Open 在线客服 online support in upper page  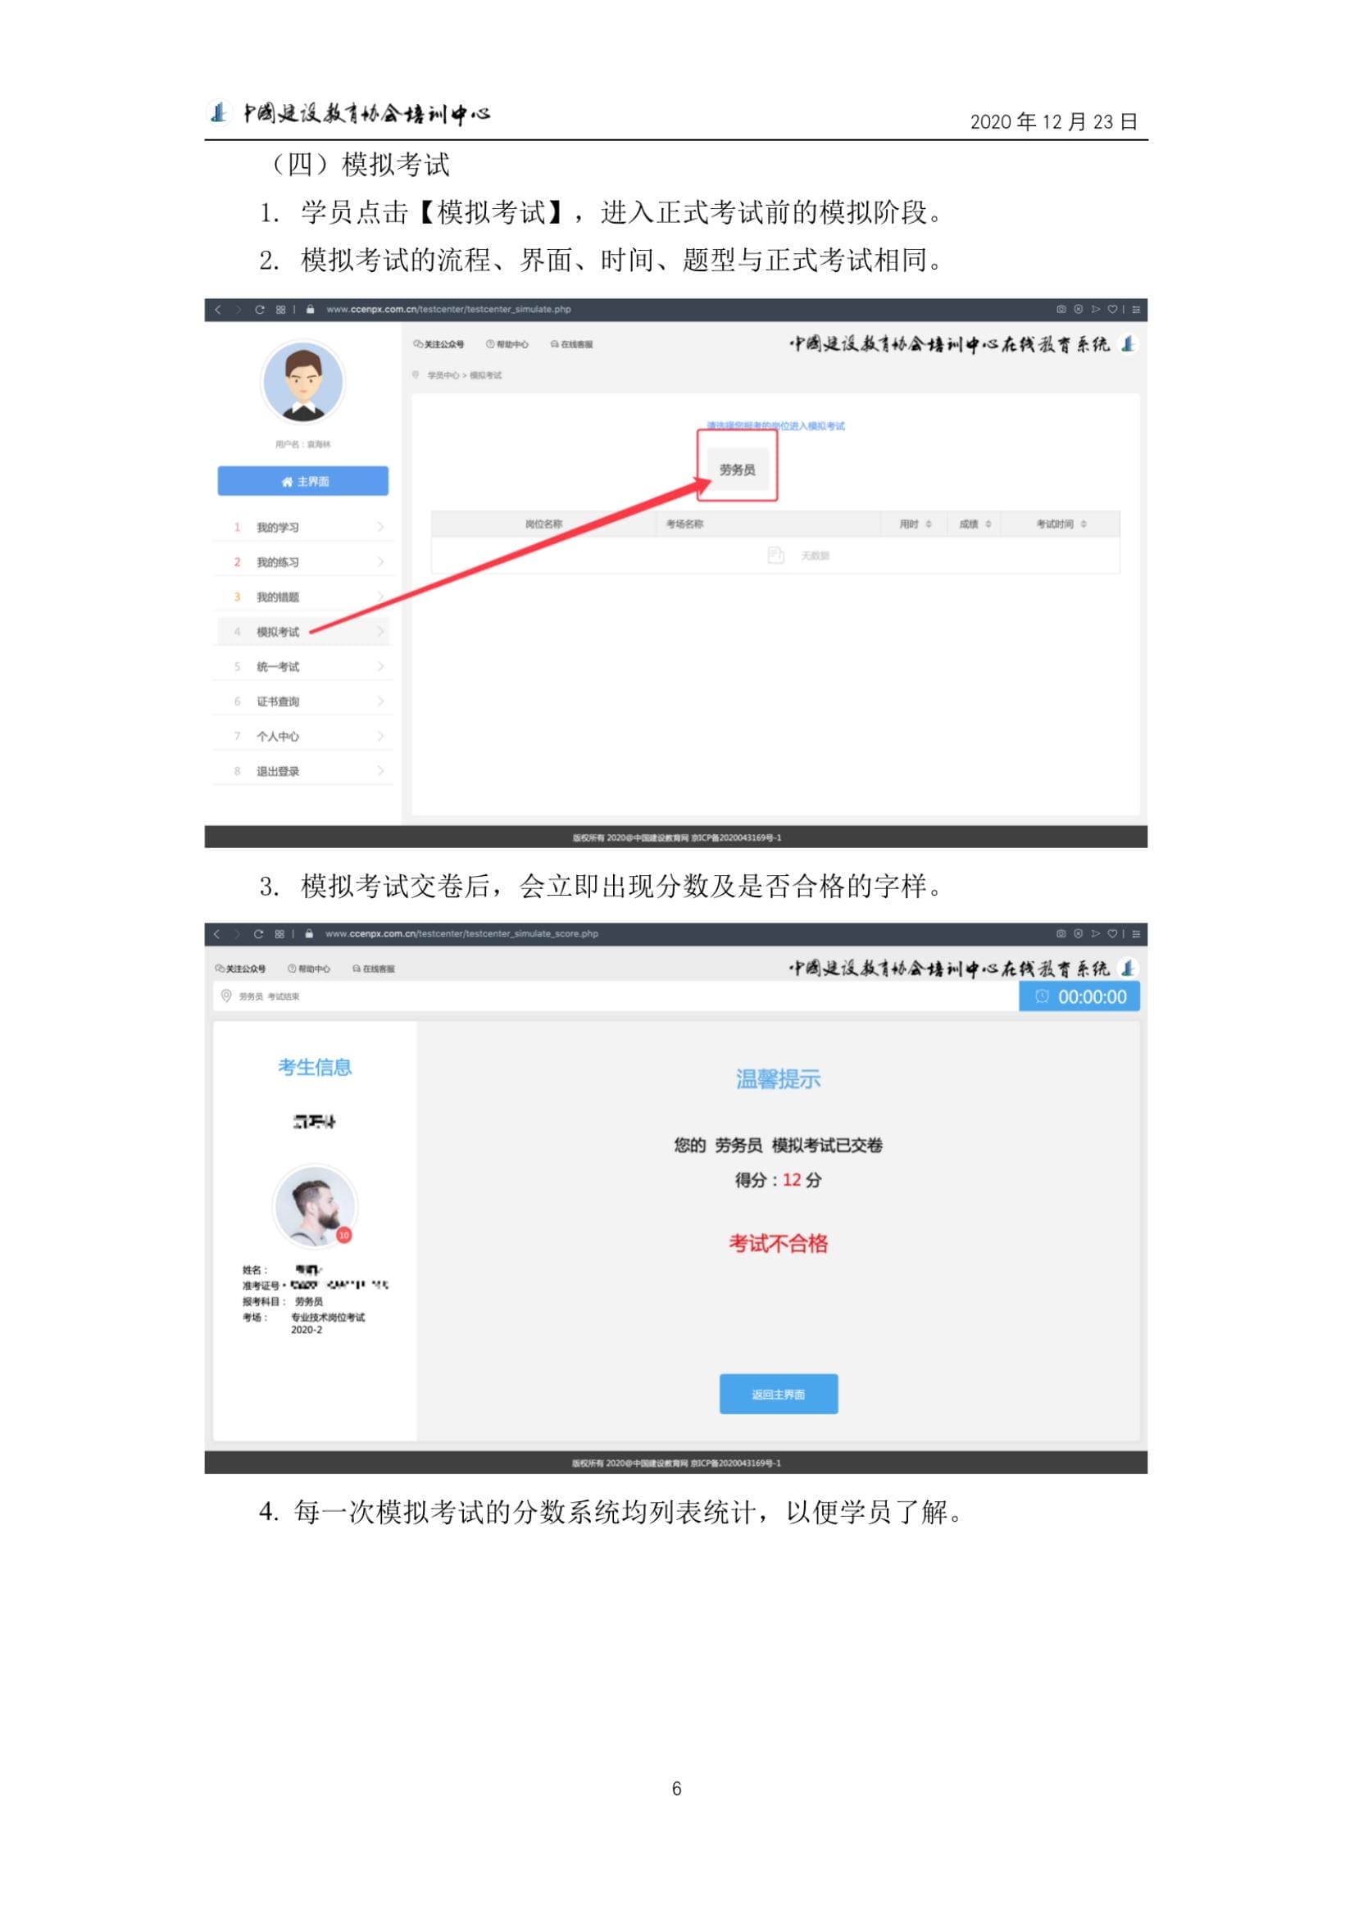(x=571, y=344)
